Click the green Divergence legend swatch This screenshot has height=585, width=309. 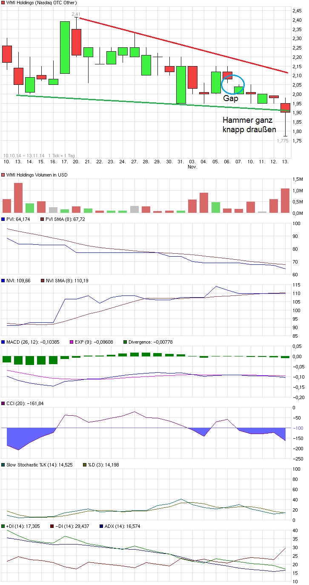[126, 342]
